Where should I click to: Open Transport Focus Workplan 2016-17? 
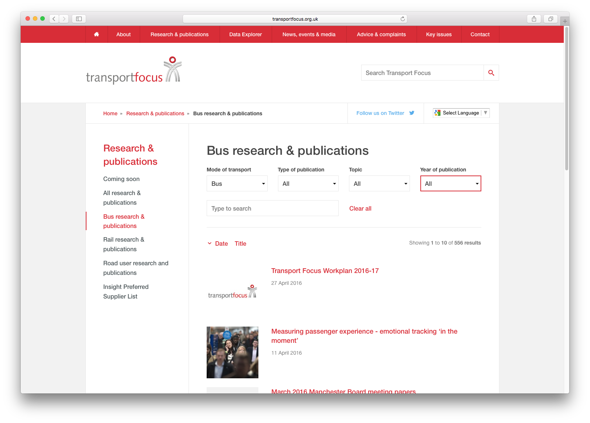click(325, 271)
